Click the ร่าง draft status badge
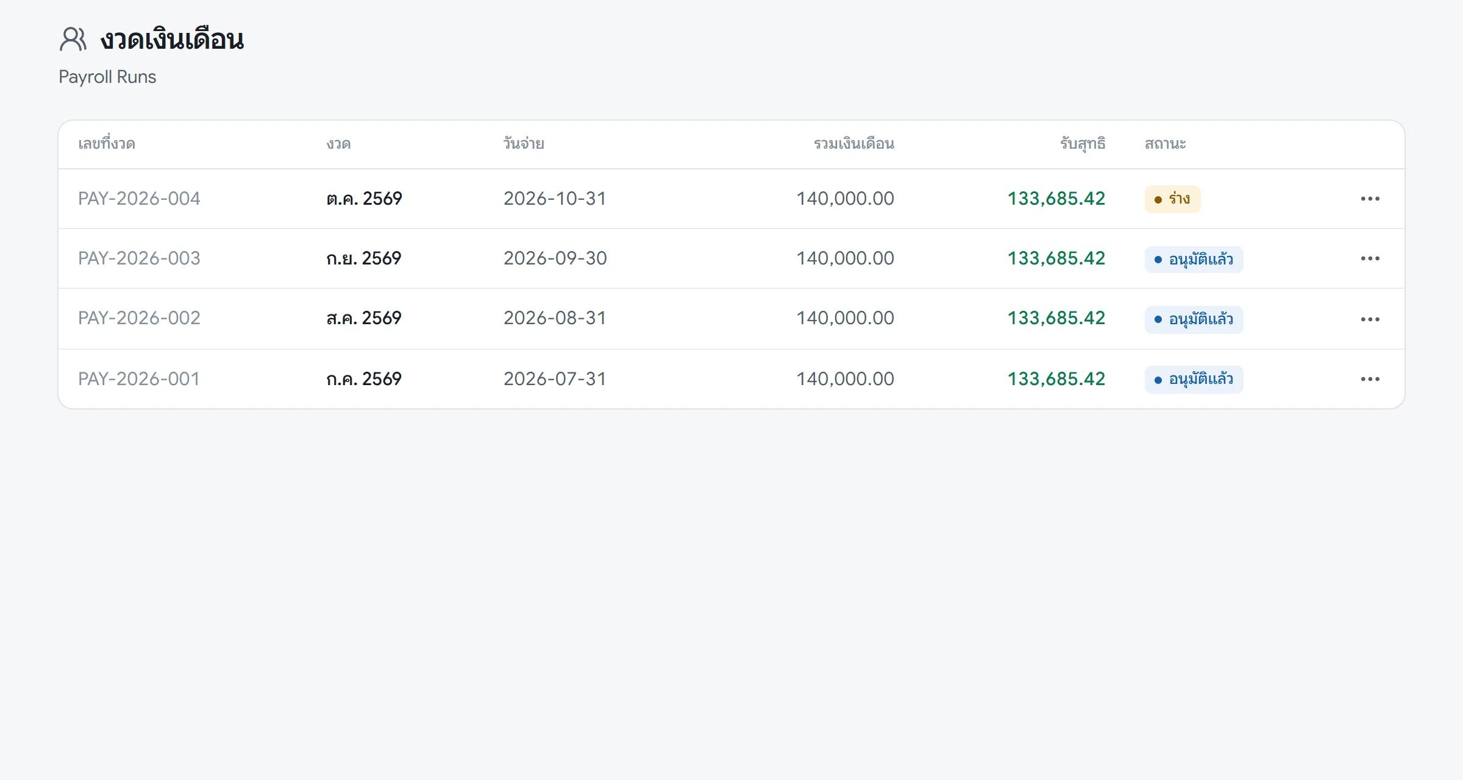This screenshot has height=780, width=1463. coord(1172,199)
